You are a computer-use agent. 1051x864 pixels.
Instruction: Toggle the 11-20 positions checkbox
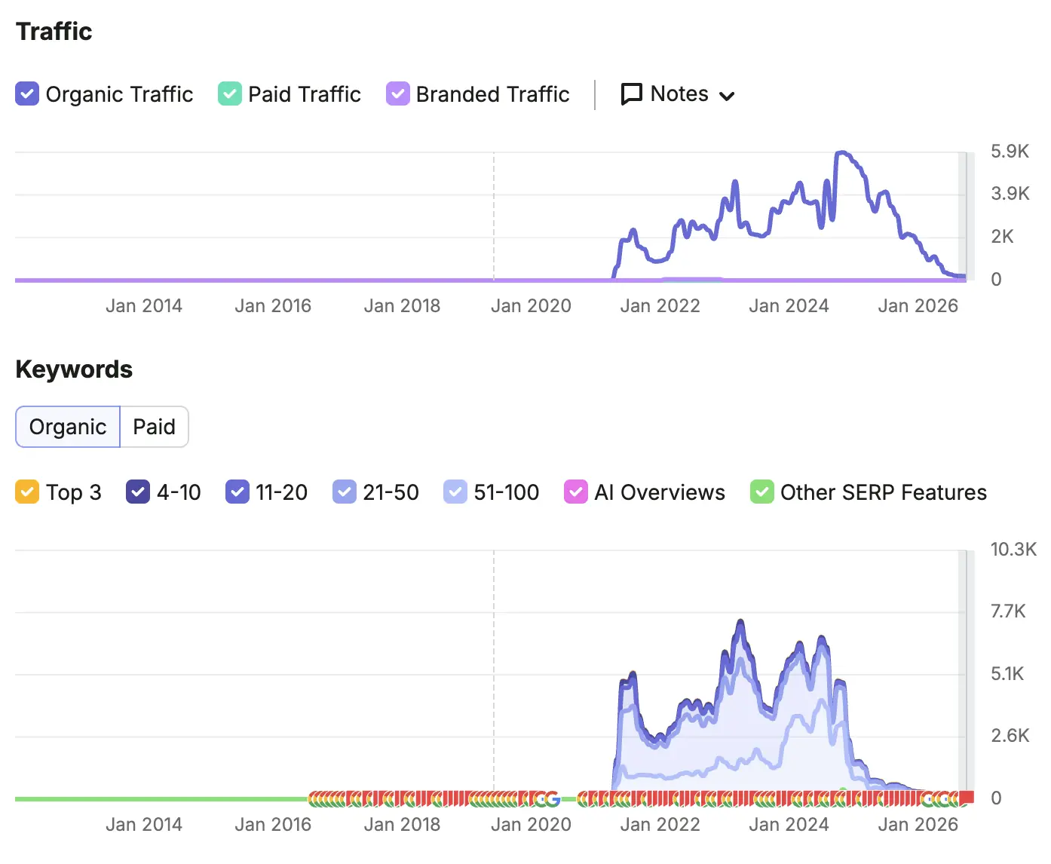237,492
